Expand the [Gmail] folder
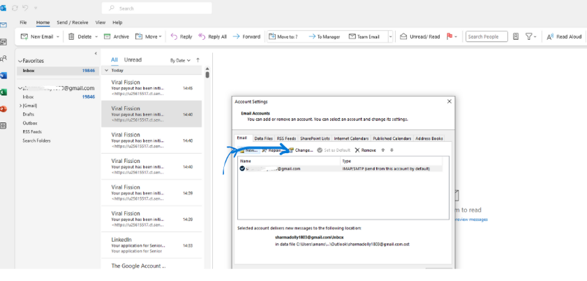Screen dimensions: 587x281 coord(20,106)
